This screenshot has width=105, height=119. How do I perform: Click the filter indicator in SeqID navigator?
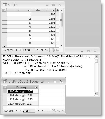55,50
